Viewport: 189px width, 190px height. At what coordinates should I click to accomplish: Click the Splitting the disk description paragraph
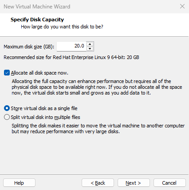click(98, 128)
